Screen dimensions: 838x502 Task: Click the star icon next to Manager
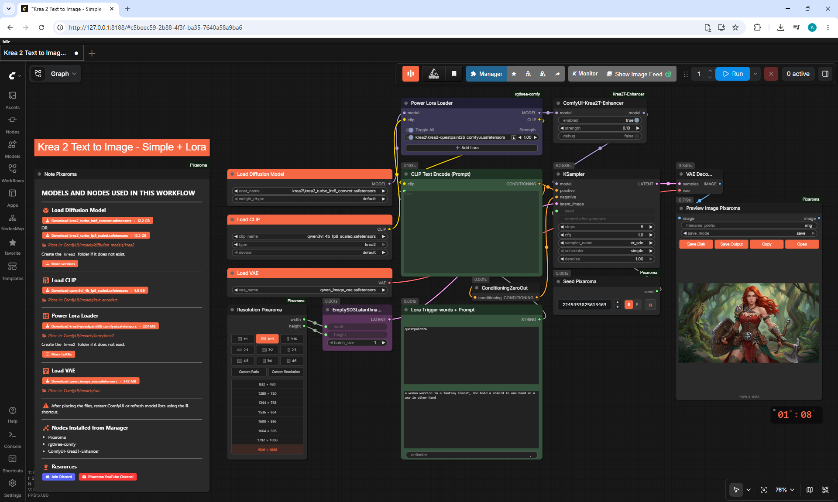tap(514, 74)
